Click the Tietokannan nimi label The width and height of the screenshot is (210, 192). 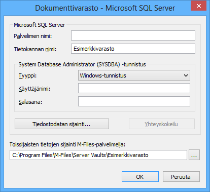point(35,49)
